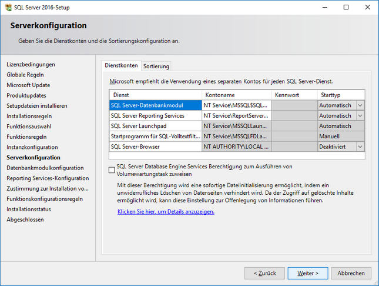Image resolution: width=379 pixels, height=286 pixels.
Task: Open Starttyp dropdown for SQL Server-Datenbankmodul
Action: coord(360,105)
